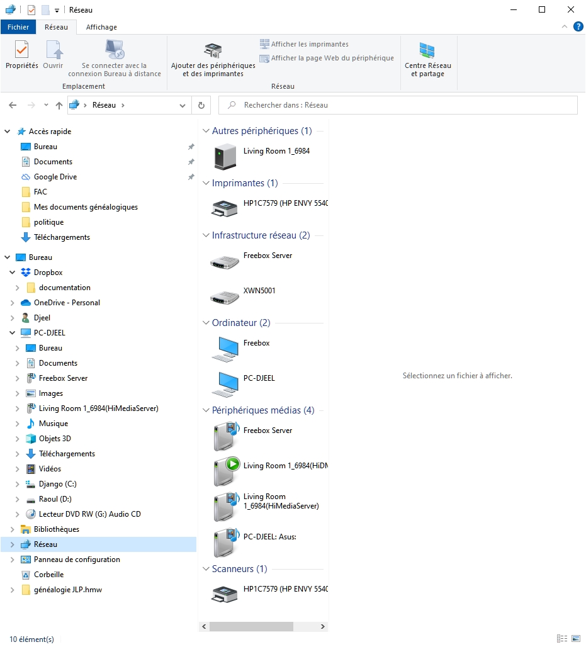Click the Ouvrir ribbon icon

pyautogui.click(x=54, y=55)
